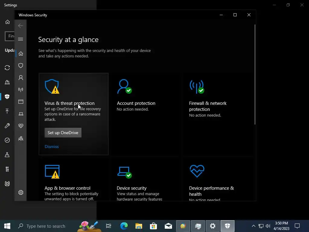Maximize the Windows Security window
Viewport: 309px width, 232px height.
(x=235, y=15)
